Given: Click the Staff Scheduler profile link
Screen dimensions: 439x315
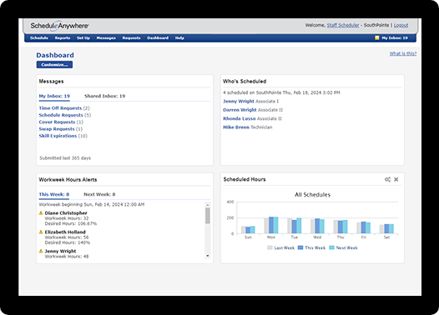Looking at the screenshot, I should pyautogui.click(x=343, y=25).
